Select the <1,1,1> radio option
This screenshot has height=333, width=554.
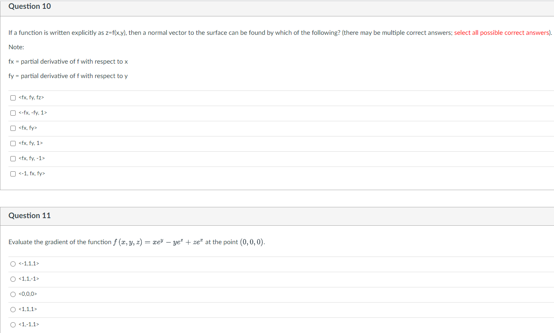[13, 309]
